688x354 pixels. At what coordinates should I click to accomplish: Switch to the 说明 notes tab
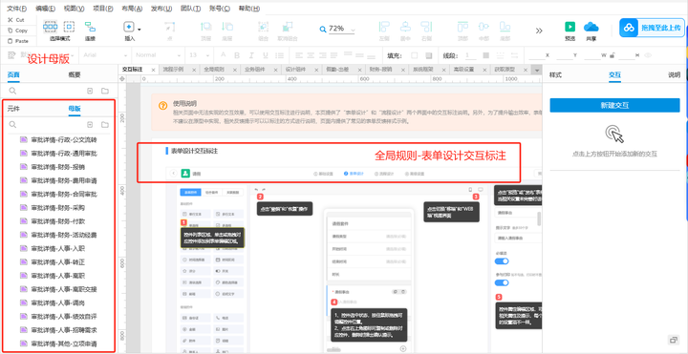[675, 74]
